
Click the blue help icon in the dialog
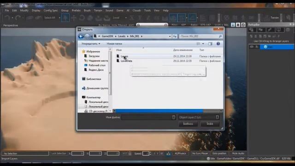click(218, 44)
